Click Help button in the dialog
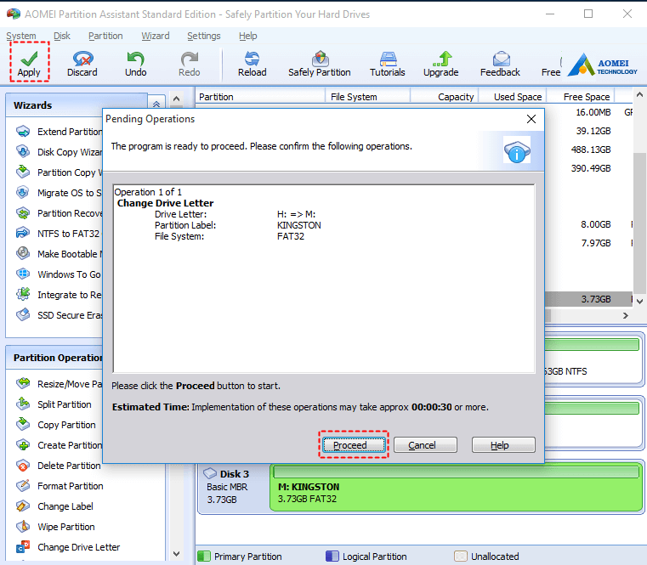This screenshot has width=647, height=565. pos(503,445)
